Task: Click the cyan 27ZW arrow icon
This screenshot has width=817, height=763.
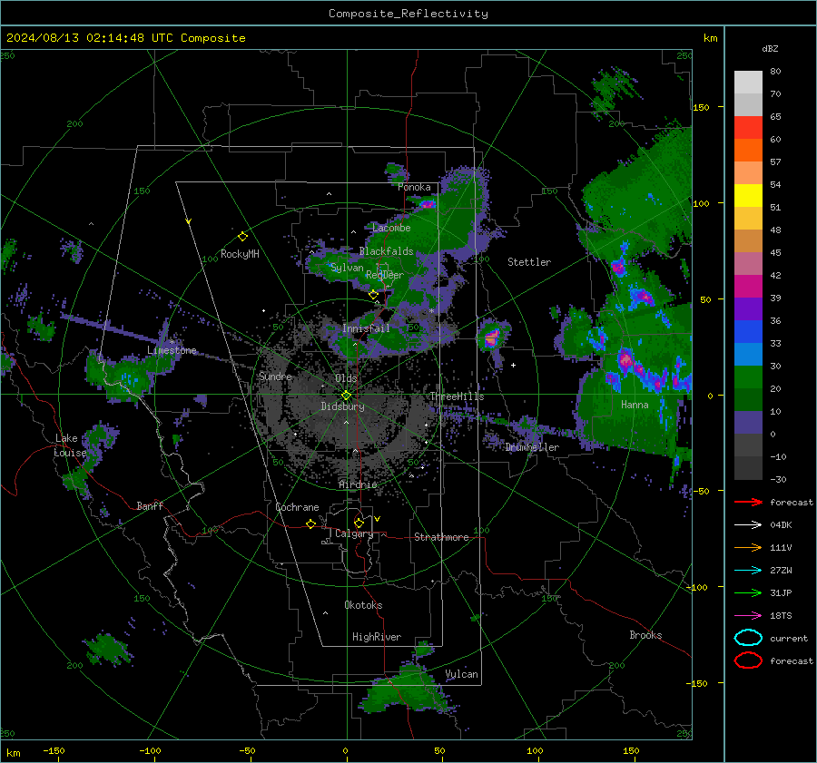Action: (748, 571)
